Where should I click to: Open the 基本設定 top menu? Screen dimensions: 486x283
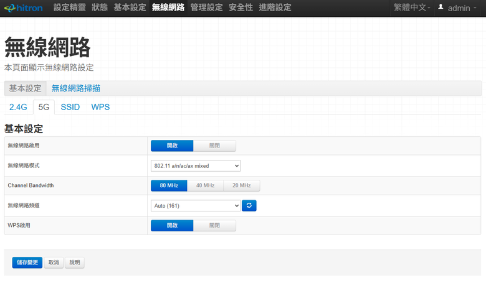[x=130, y=7]
